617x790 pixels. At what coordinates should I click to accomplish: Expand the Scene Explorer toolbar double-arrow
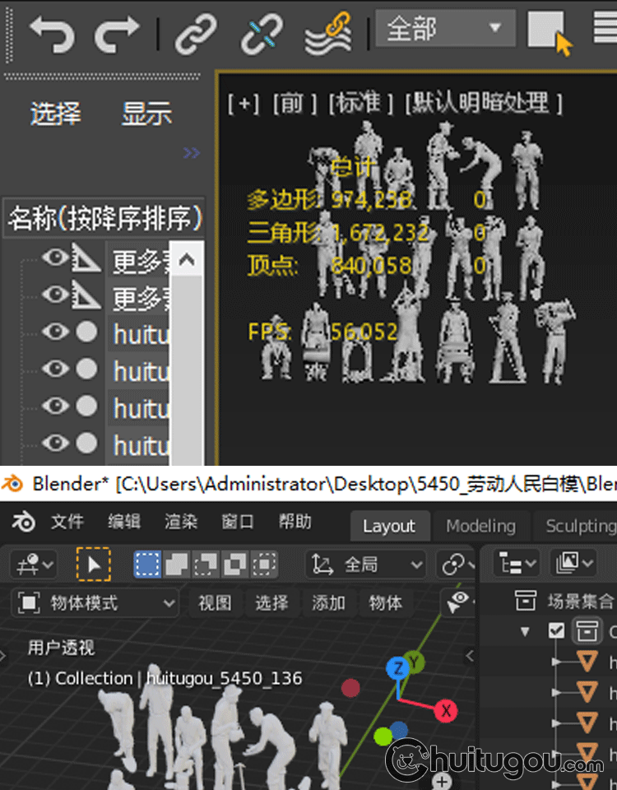pyautogui.click(x=192, y=153)
